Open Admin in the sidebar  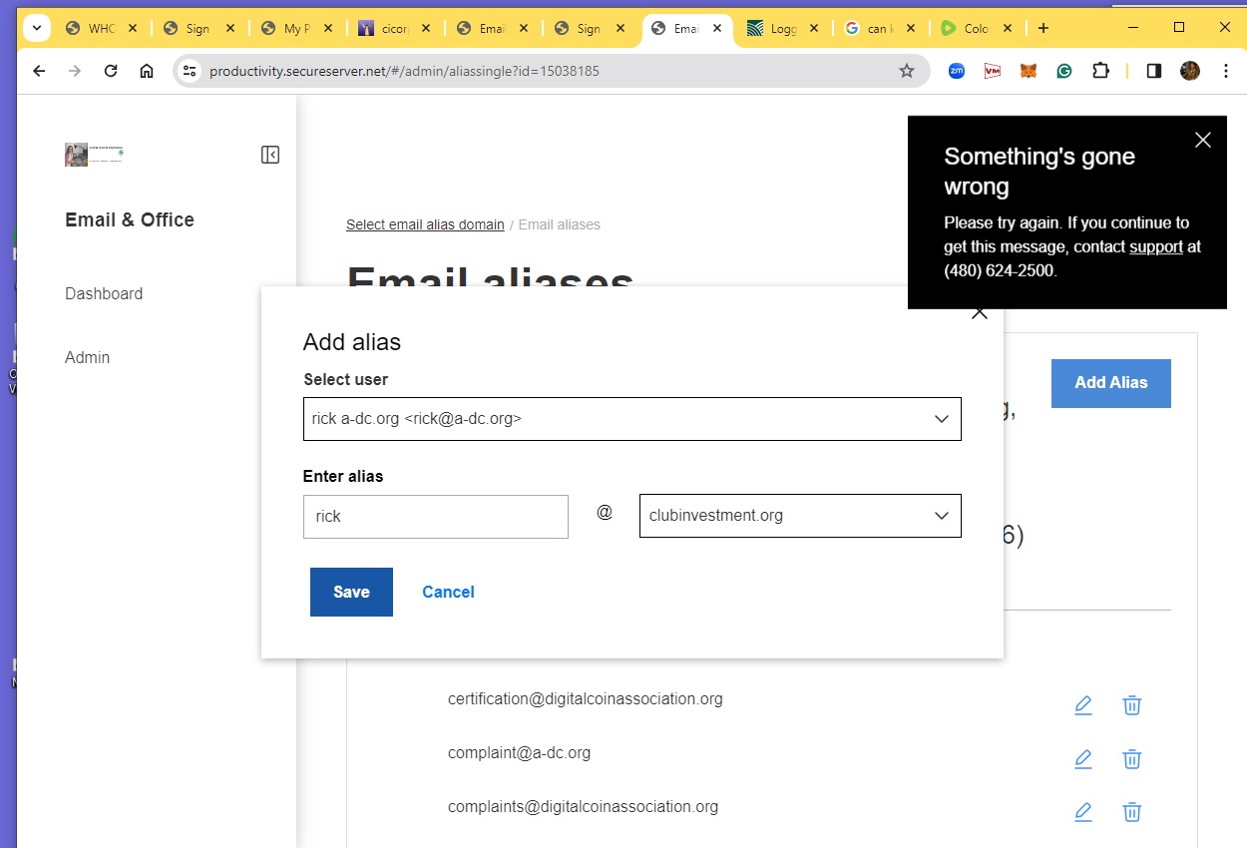(88, 357)
